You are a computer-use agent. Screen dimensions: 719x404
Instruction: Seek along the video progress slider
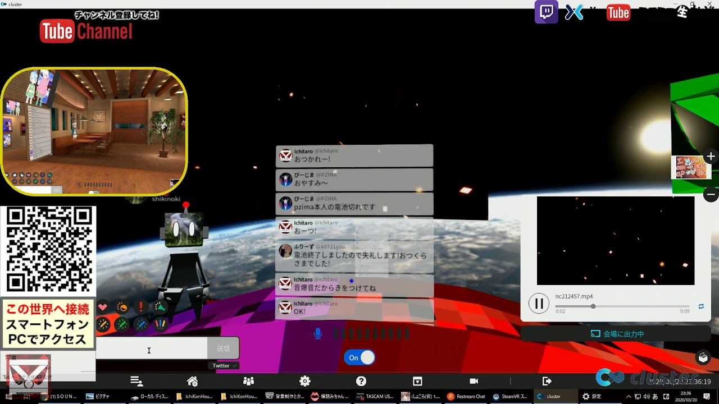pos(622,306)
